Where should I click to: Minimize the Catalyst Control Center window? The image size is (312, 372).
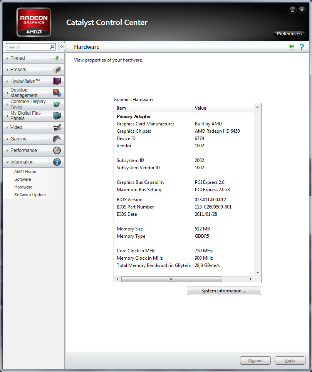pos(292,10)
